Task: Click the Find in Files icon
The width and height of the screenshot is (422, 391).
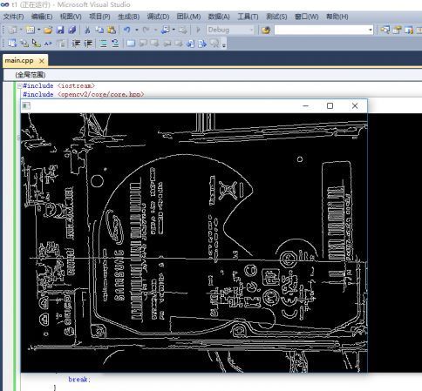Action: (266, 30)
